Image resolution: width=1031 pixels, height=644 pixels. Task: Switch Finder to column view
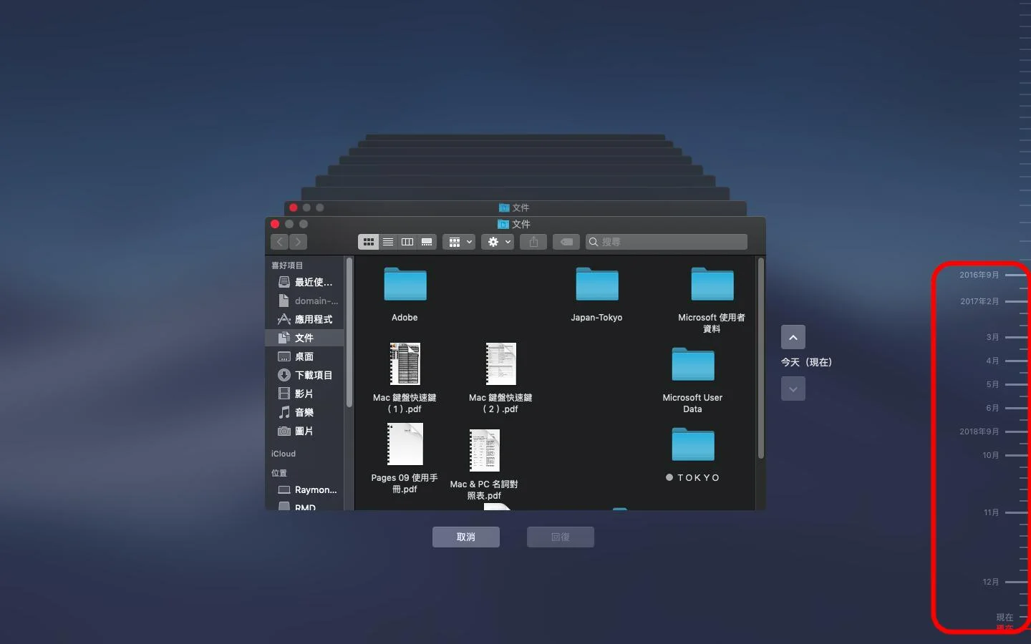click(x=407, y=242)
